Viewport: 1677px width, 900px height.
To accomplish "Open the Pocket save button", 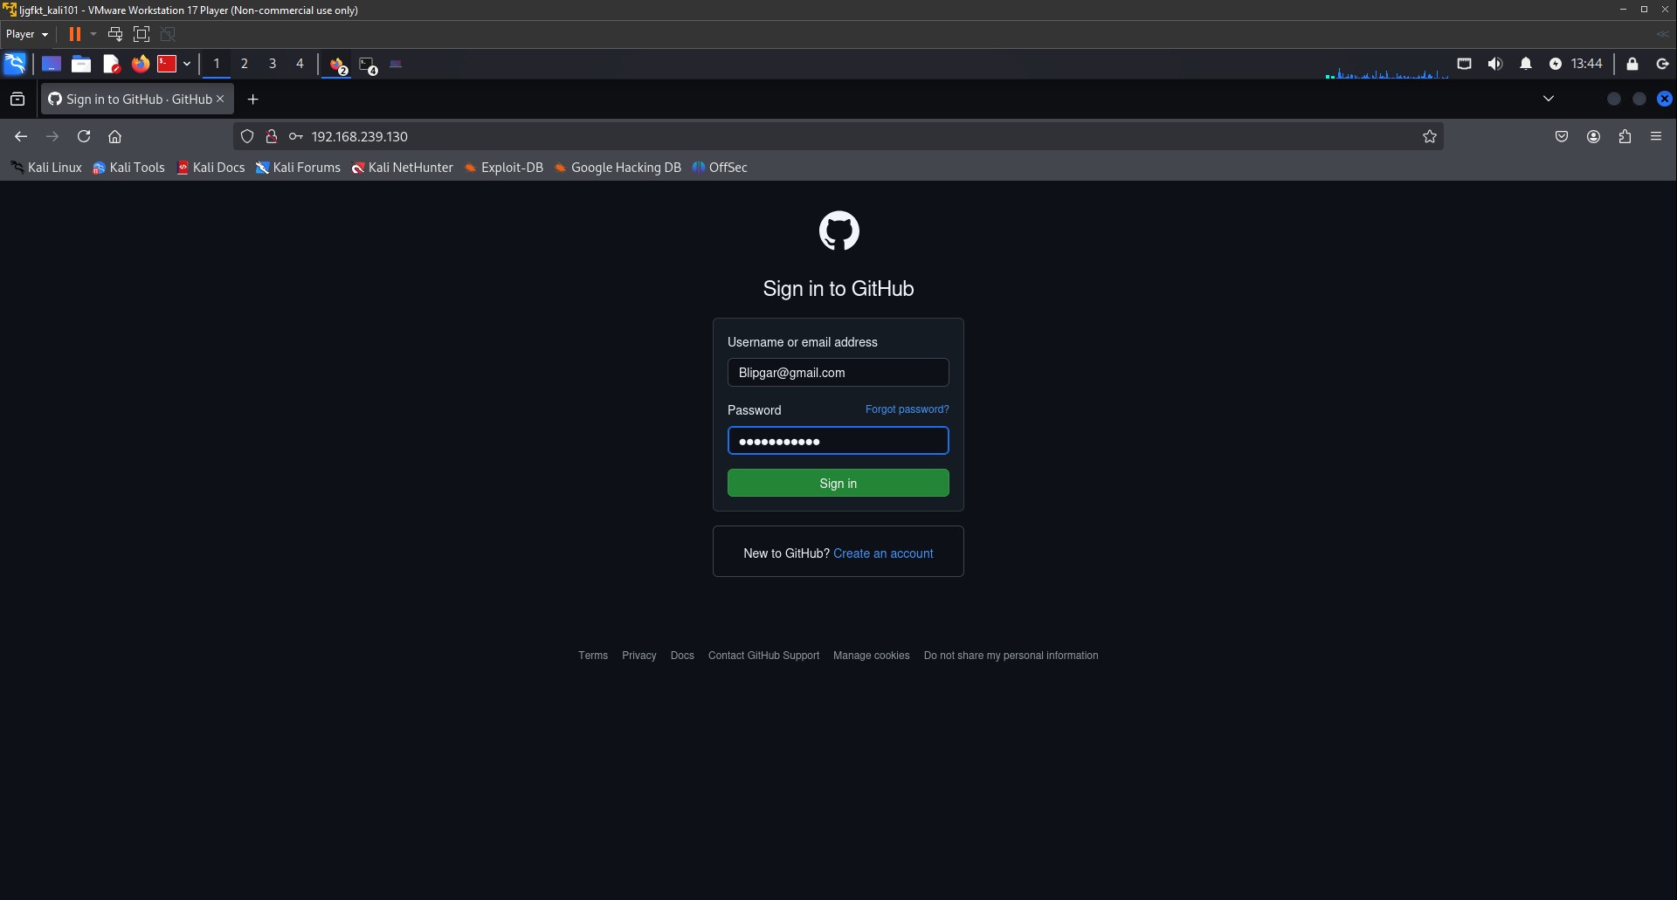I will 1562,136.
